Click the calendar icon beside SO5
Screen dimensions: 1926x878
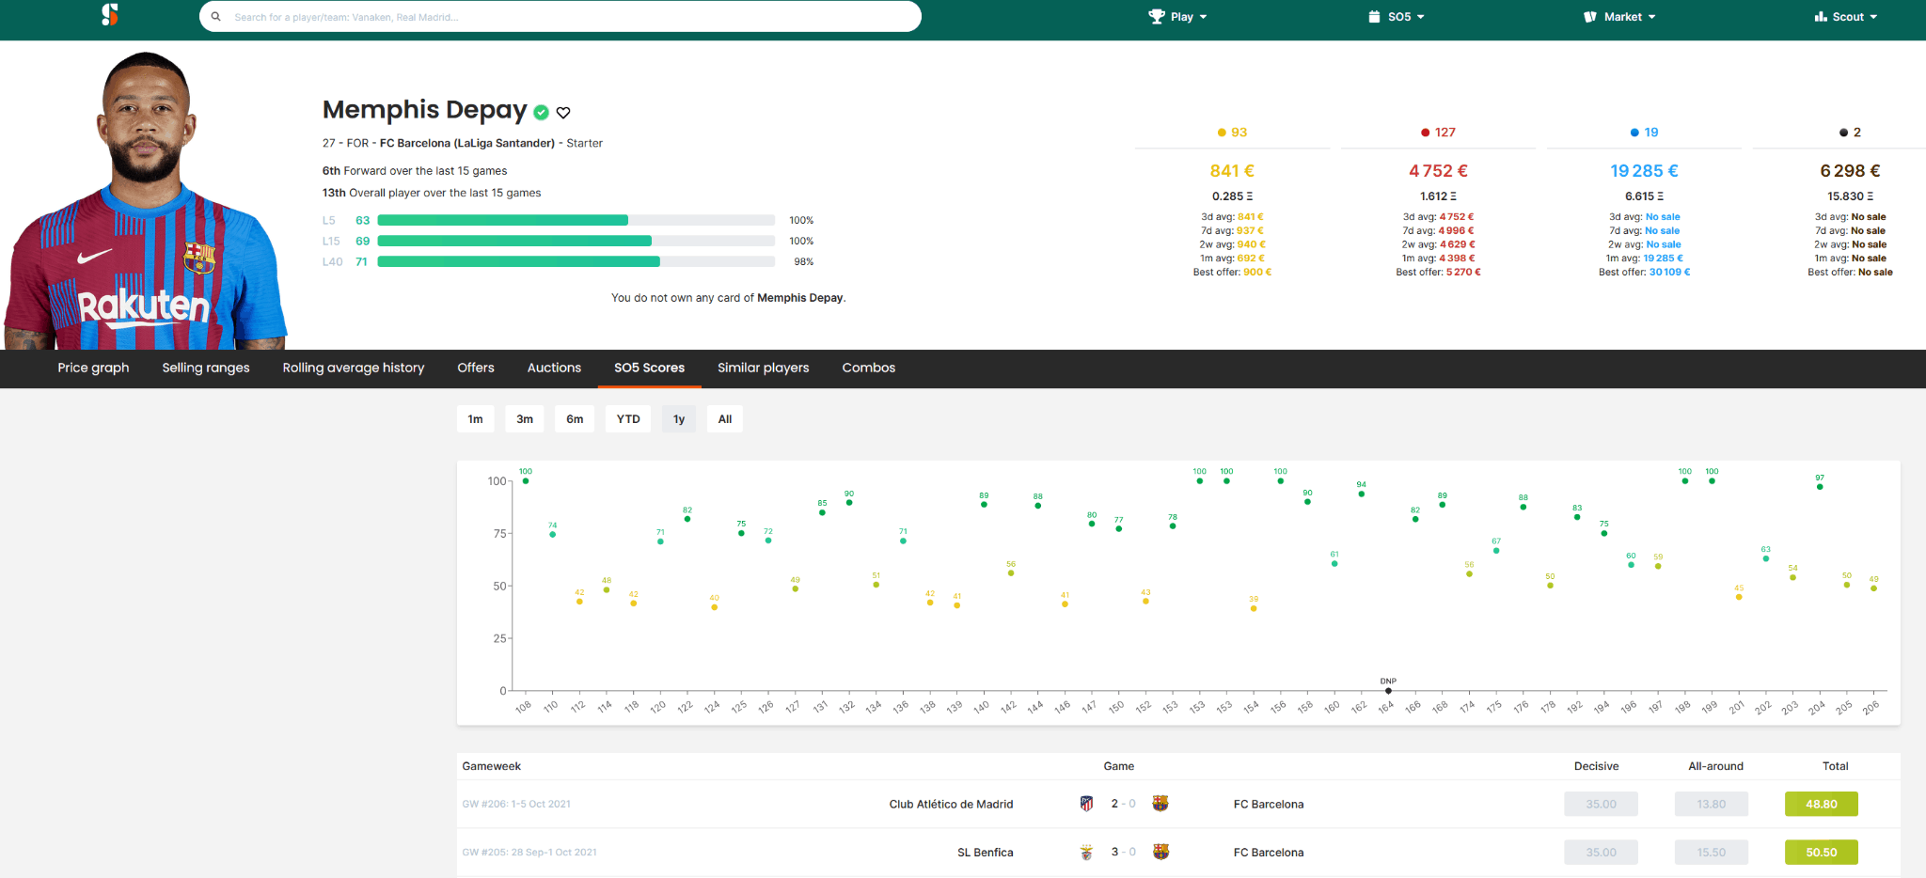click(1374, 17)
